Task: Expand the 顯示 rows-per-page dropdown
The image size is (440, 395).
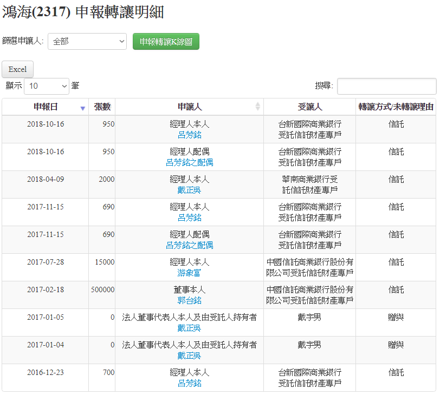Action: pos(47,86)
